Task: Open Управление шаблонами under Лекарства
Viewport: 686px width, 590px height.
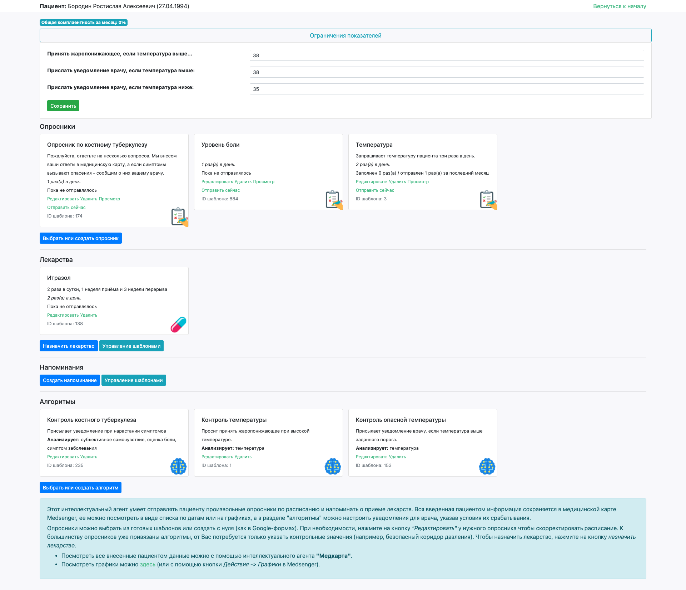Action: point(131,346)
